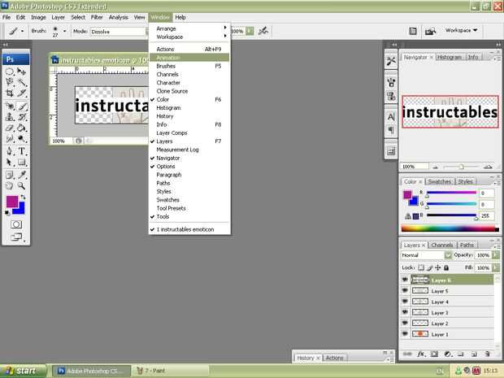504x378 pixels.
Task: Switch to the Actions tab
Action: point(334,358)
